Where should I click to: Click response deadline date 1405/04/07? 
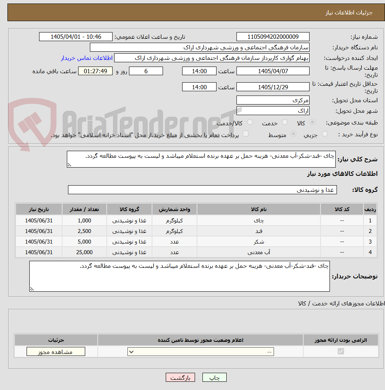pos(273,71)
